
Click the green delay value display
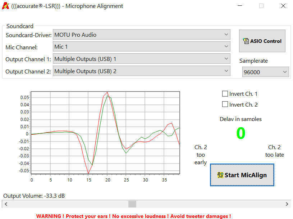[x=241, y=133]
